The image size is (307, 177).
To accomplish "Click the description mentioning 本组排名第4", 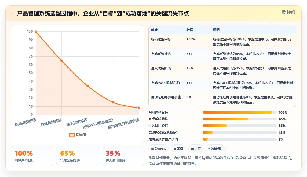I will [253, 85].
